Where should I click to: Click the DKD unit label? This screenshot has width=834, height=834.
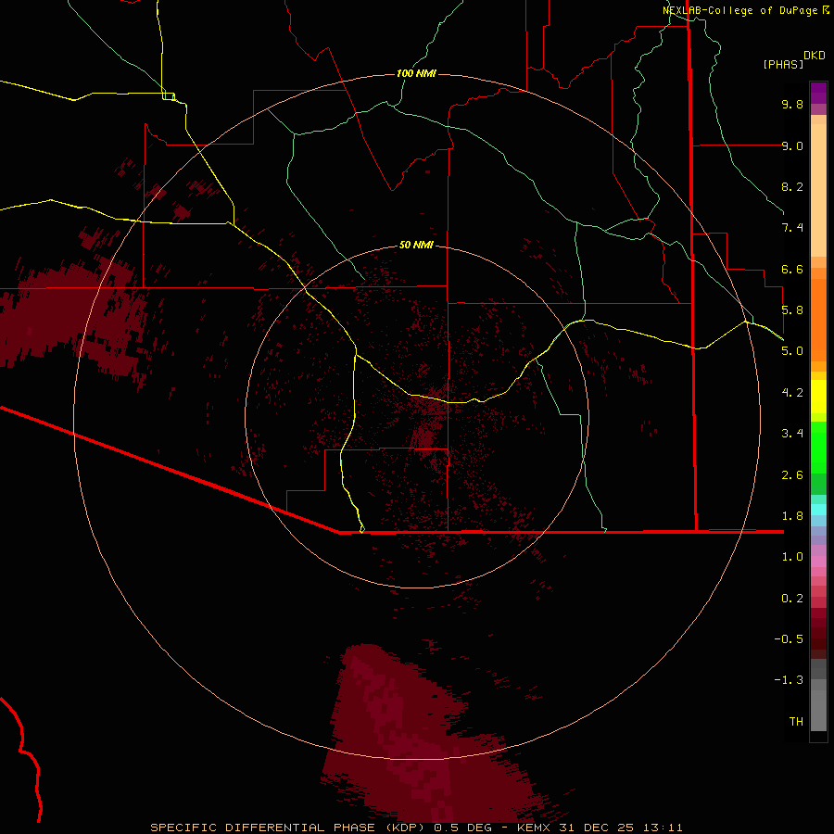[815, 56]
